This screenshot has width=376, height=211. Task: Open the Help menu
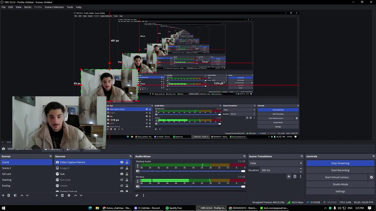pos(79,7)
